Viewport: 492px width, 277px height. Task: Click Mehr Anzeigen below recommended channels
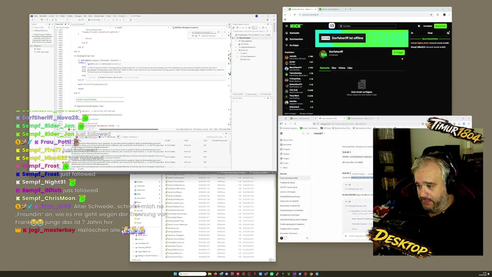[290, 113]
